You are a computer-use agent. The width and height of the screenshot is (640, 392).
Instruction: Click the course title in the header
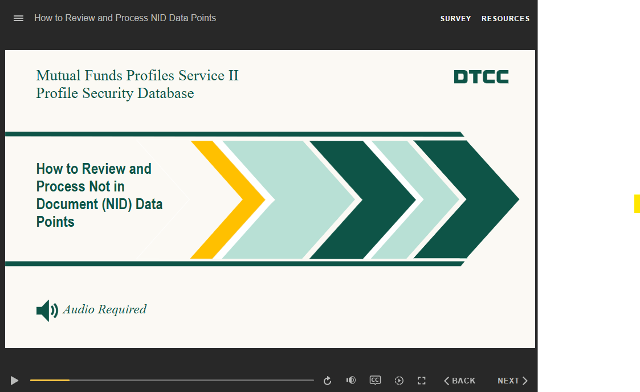coord(125,18)
